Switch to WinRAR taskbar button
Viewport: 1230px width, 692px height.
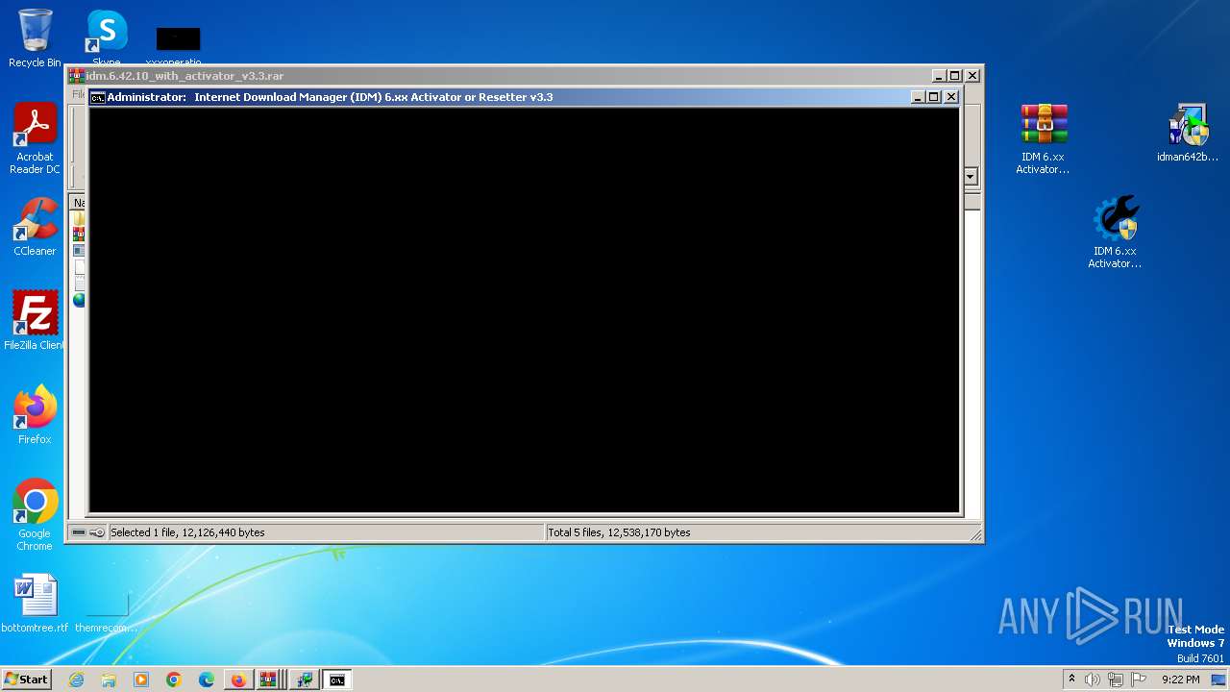(x=269, y=680)
